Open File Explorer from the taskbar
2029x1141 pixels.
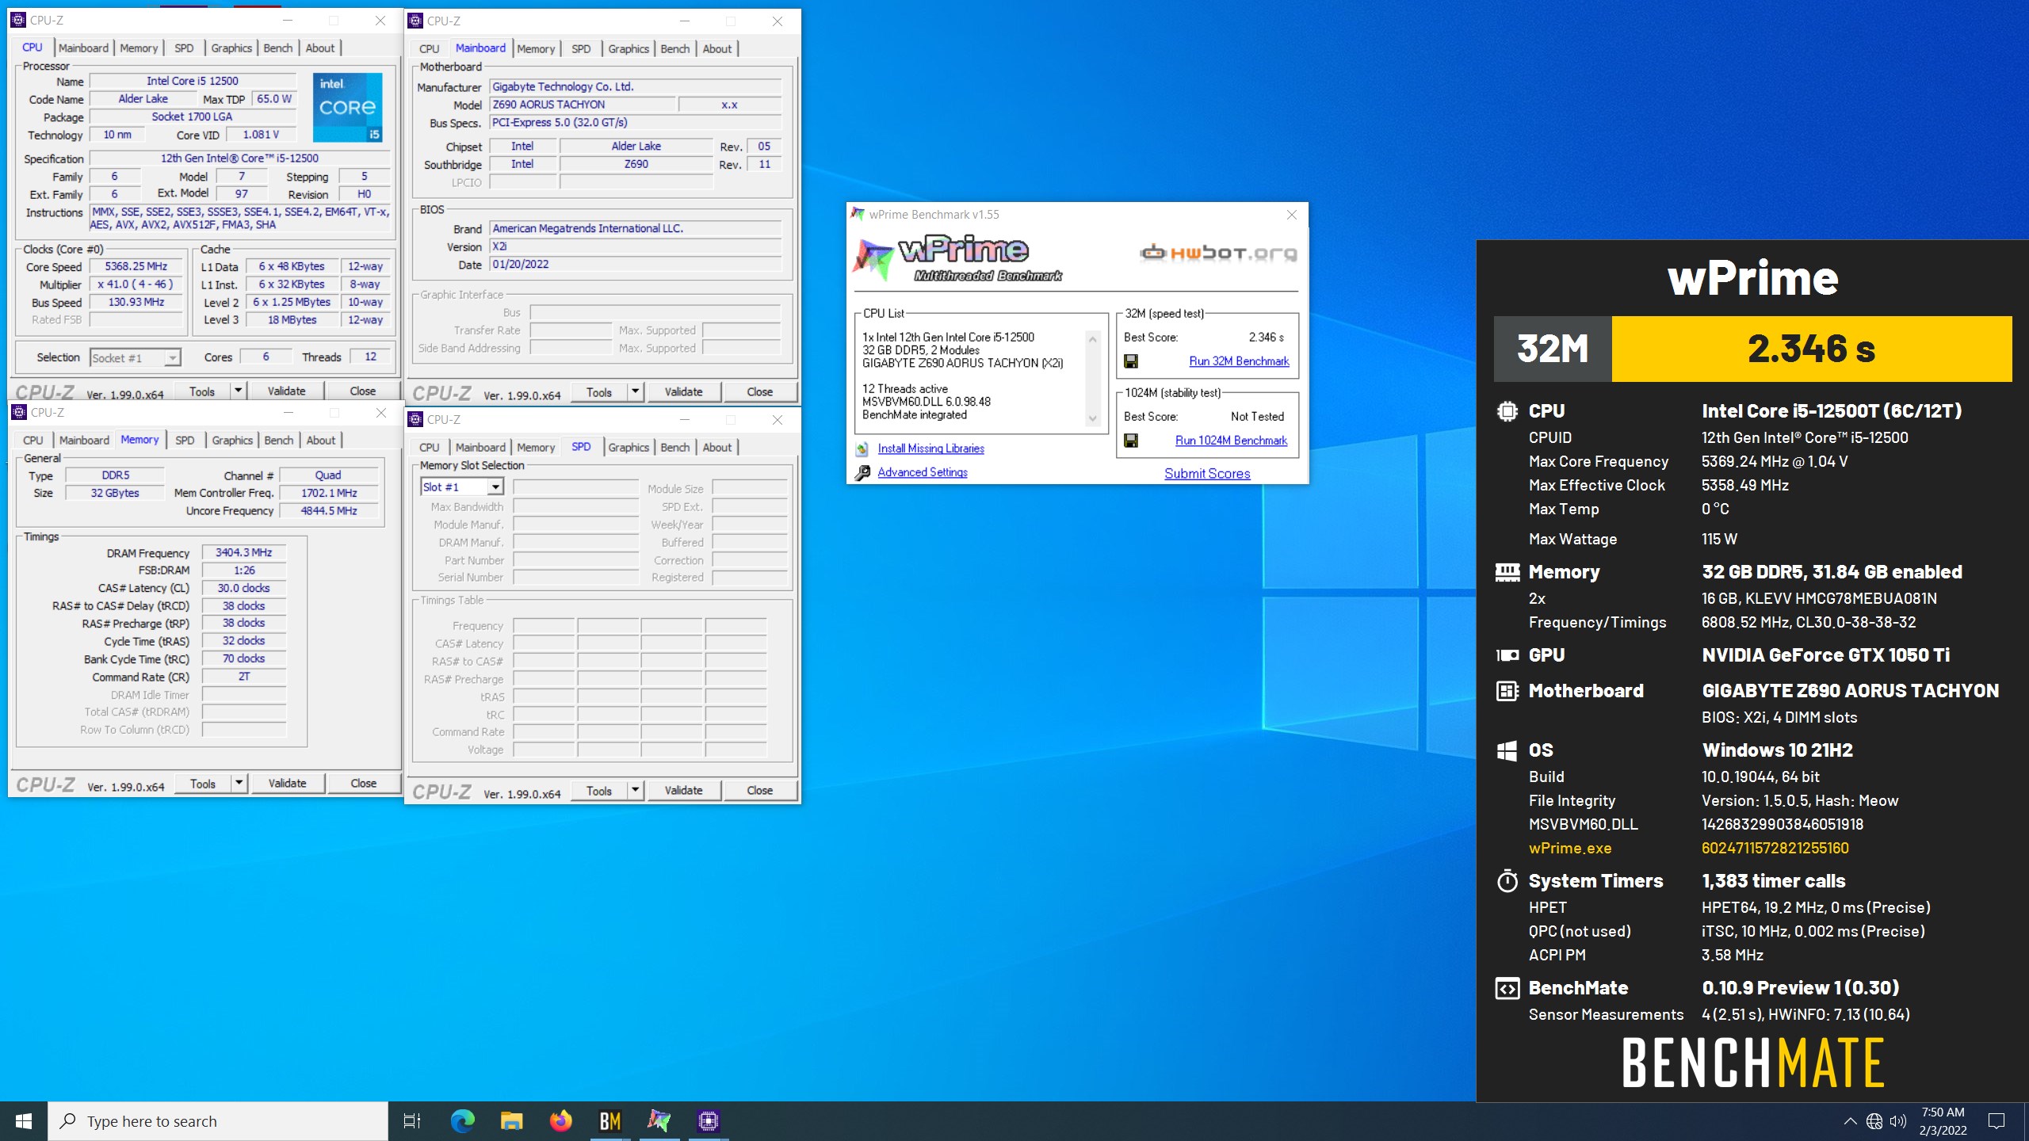pyautogui.click(x=511, y=1121)
